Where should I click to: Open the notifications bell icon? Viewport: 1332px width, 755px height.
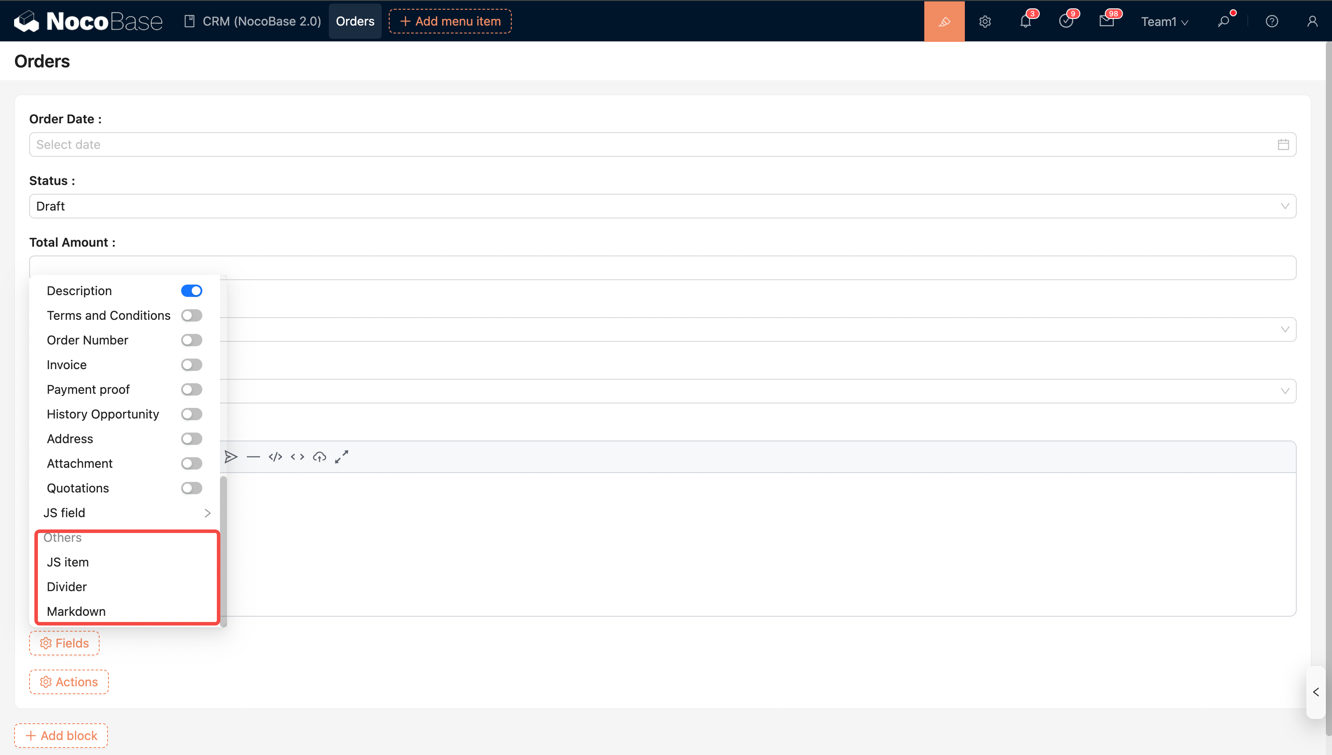(x=1025, y=21)
